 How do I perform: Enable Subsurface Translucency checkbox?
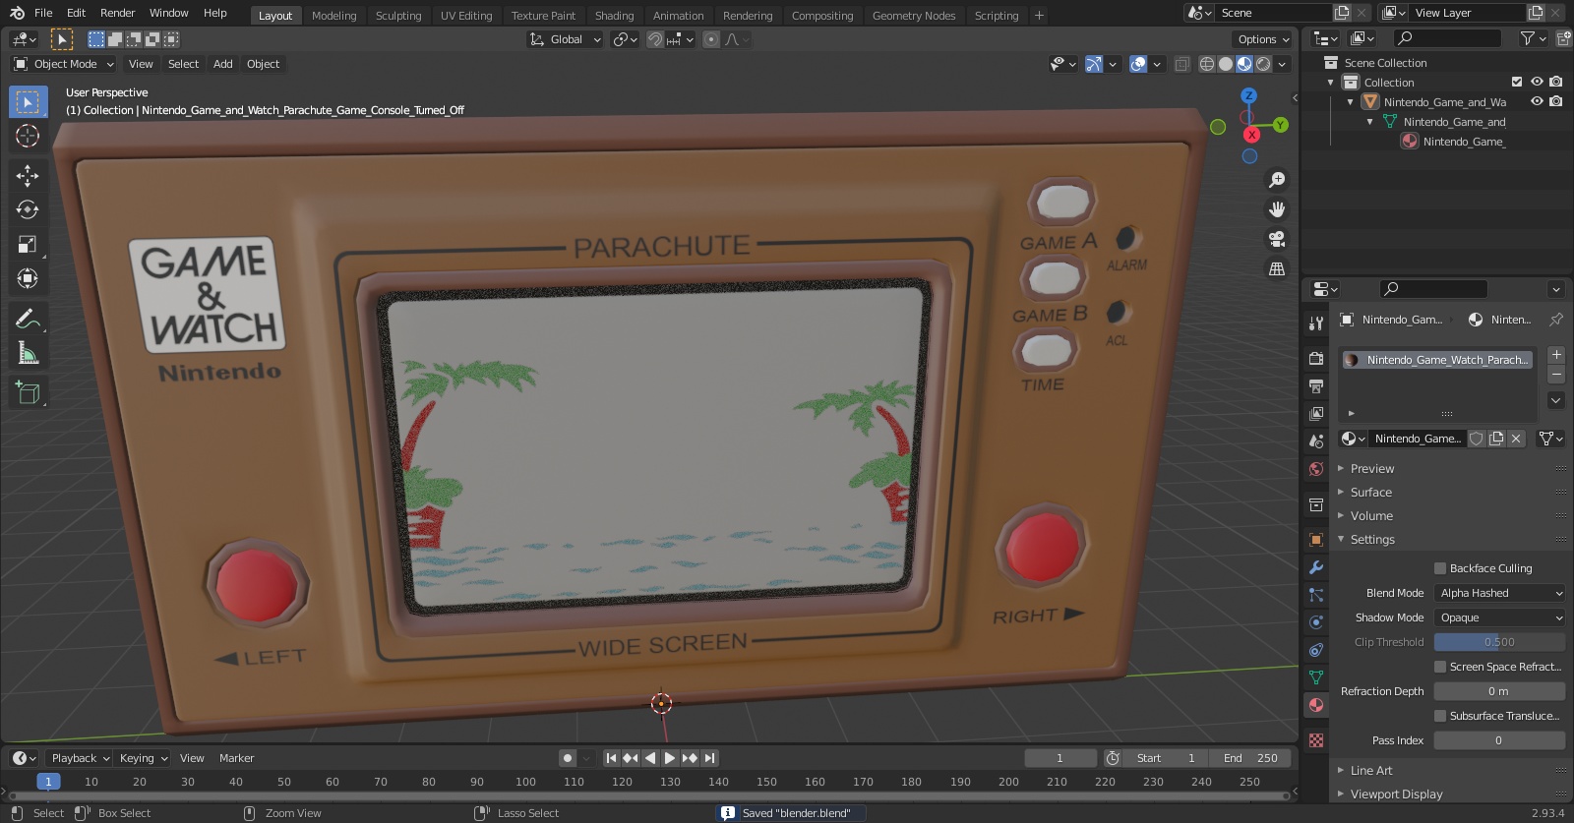point(1440,716)
